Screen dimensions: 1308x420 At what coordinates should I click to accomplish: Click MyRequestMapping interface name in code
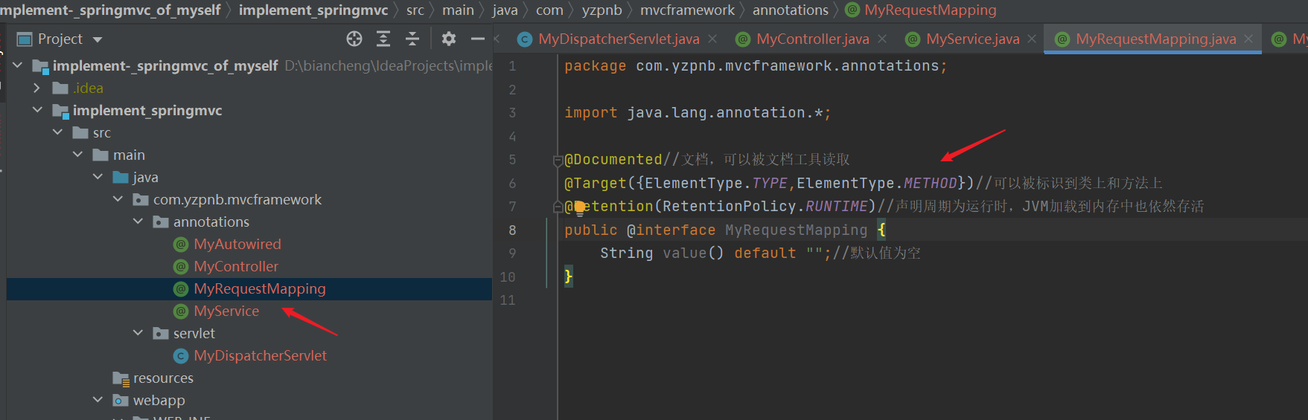click(796, 230)
